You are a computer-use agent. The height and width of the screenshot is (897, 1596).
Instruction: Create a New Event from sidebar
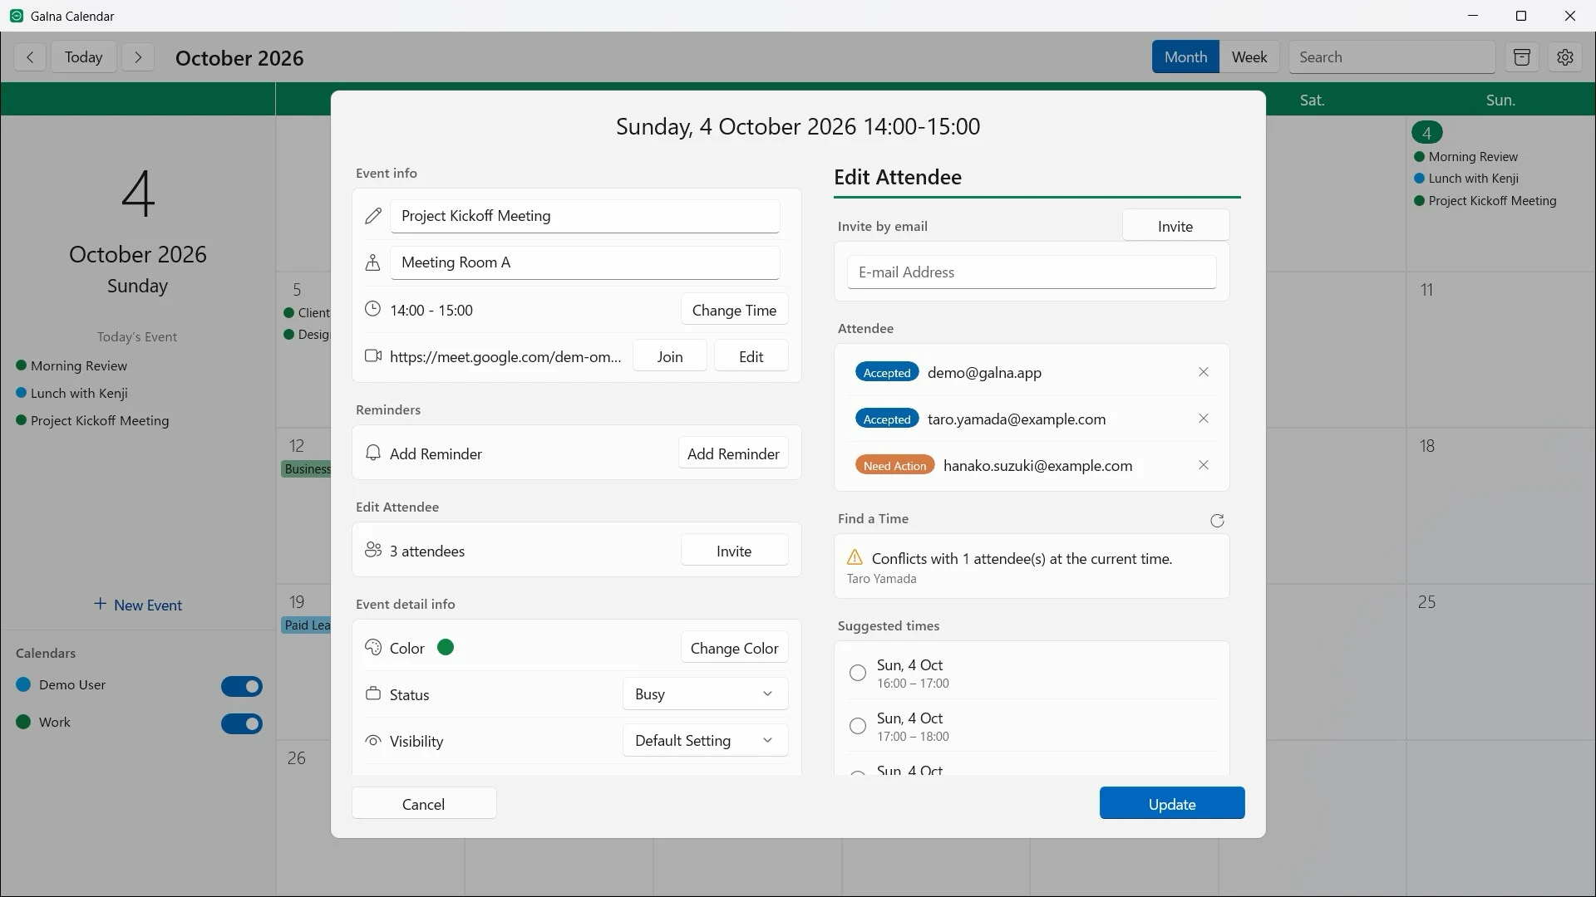(x=138, y=605)
